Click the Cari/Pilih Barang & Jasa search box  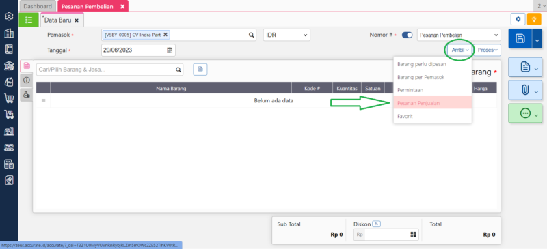point(109,70)
